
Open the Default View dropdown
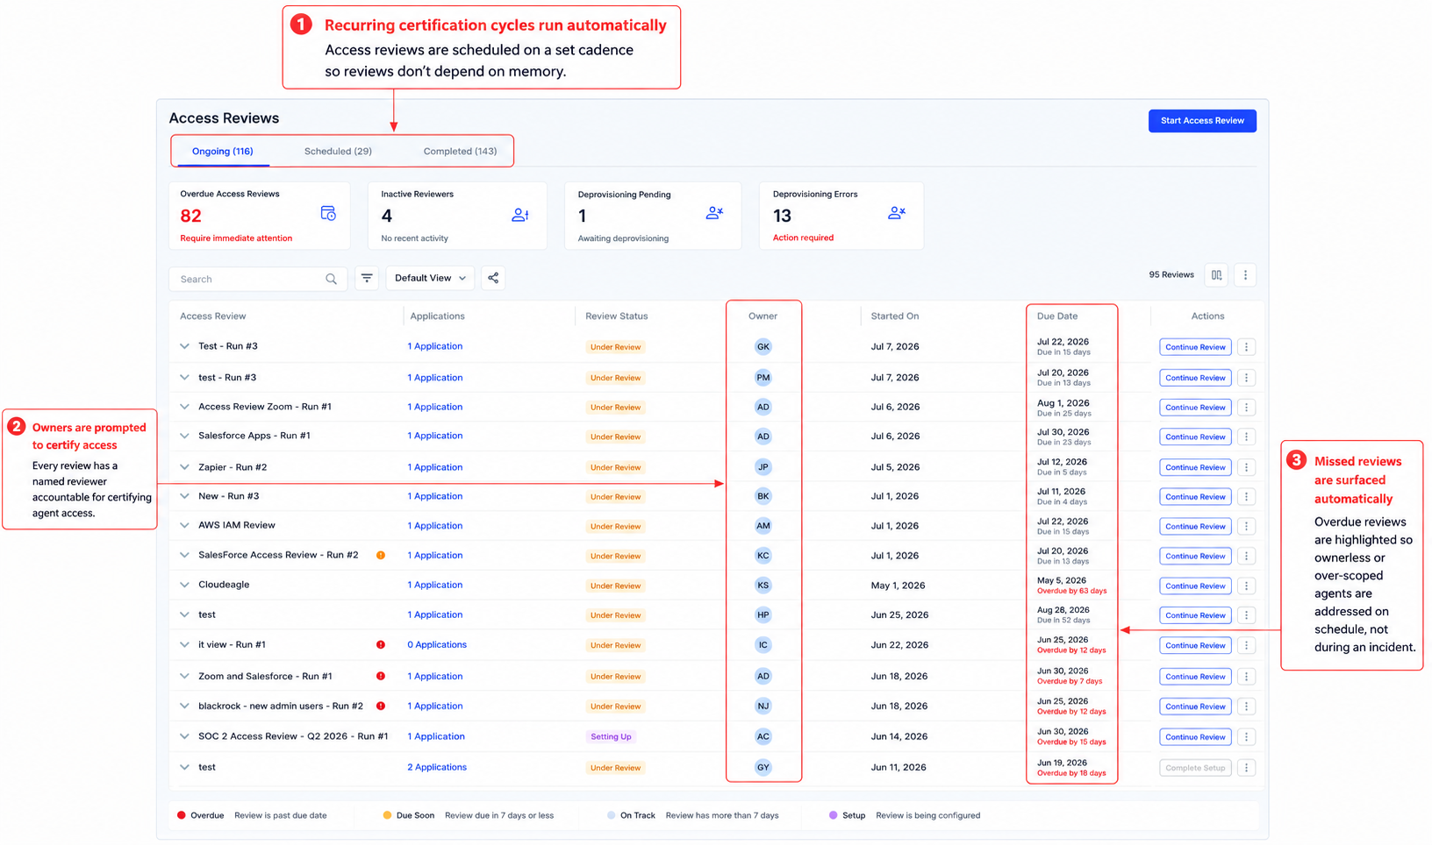click(x=430, y=278)
